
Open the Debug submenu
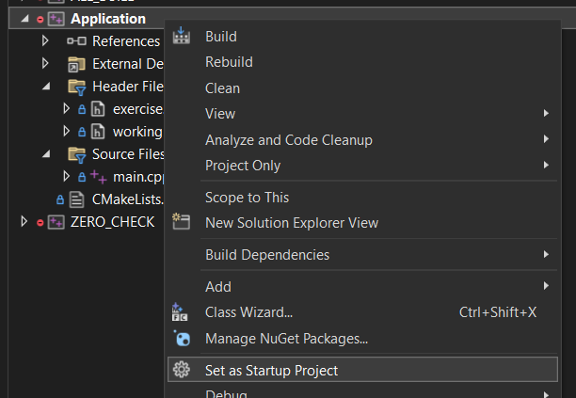tap(362, 392)
